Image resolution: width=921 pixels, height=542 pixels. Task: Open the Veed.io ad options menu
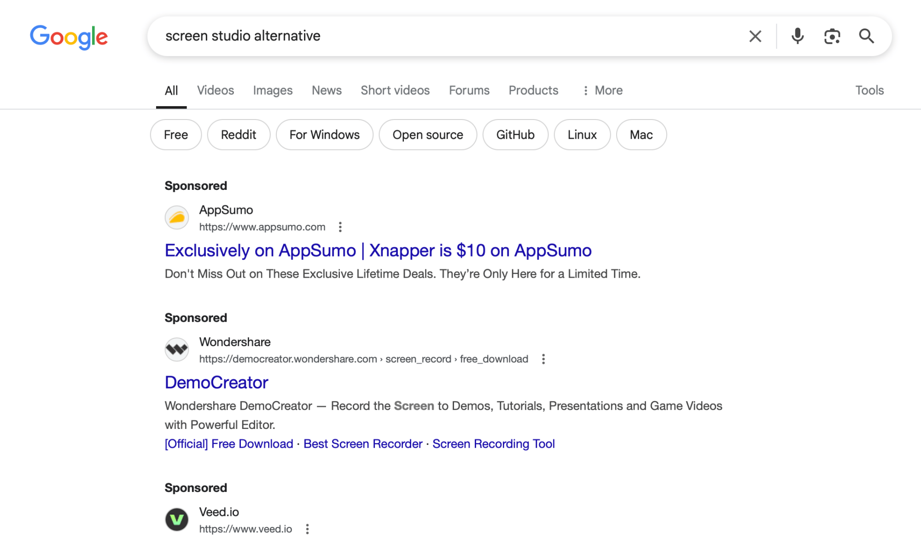point(307,529)
